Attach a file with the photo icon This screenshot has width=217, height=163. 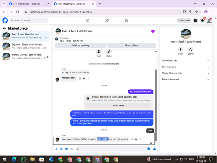[61, 149]
